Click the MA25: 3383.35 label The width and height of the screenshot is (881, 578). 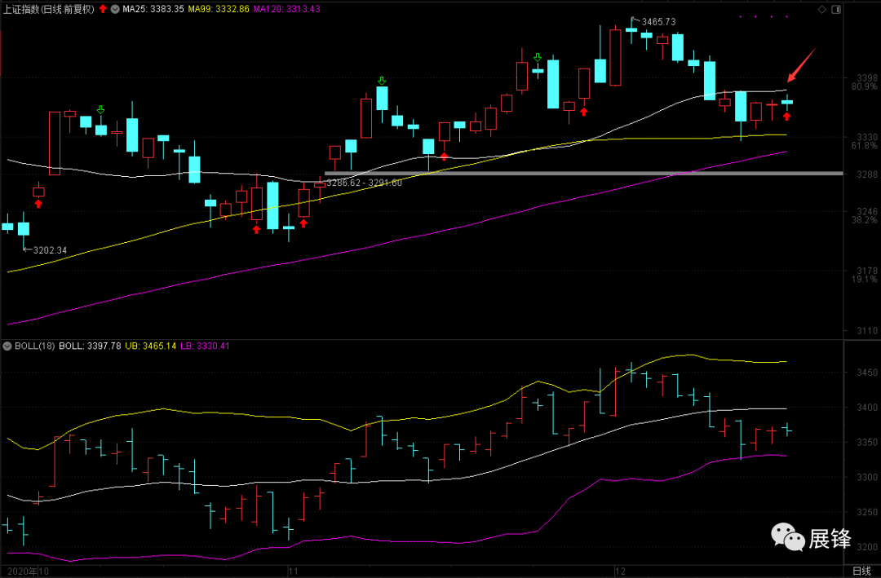pos(153,10)
